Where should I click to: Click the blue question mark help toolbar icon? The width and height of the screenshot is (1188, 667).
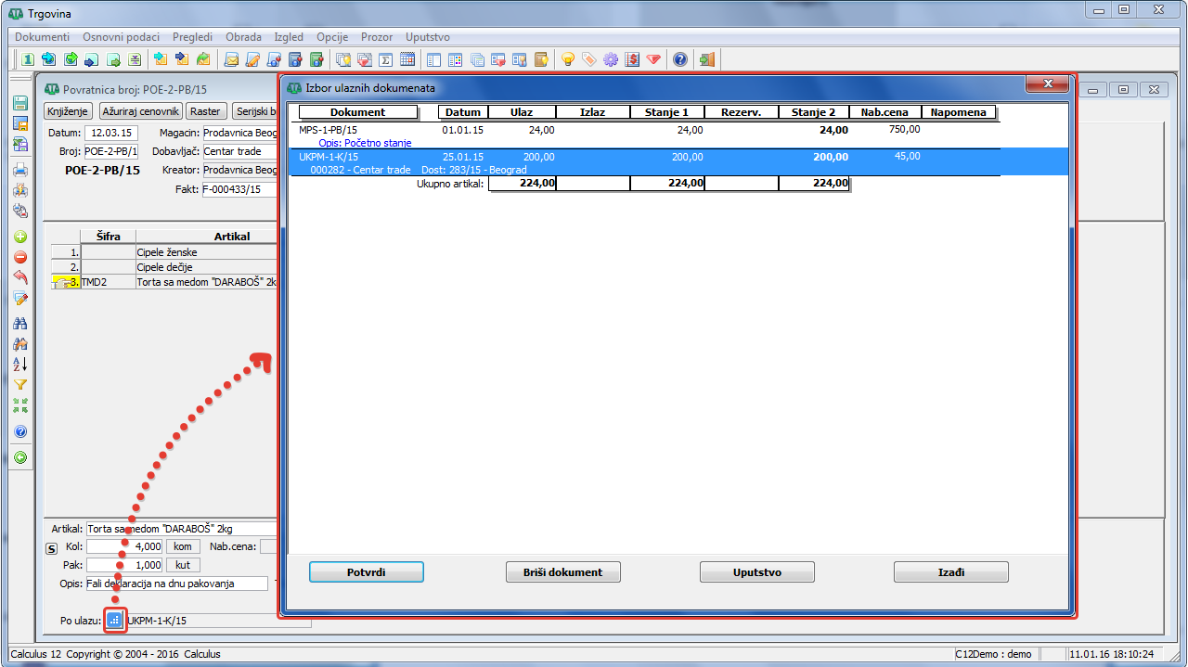point(680,59)
